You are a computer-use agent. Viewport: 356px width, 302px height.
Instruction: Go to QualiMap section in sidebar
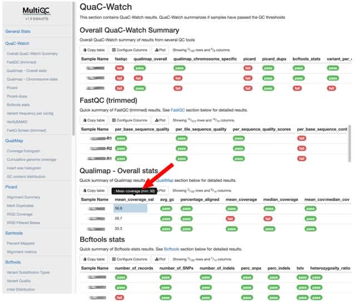pos(14,141)
